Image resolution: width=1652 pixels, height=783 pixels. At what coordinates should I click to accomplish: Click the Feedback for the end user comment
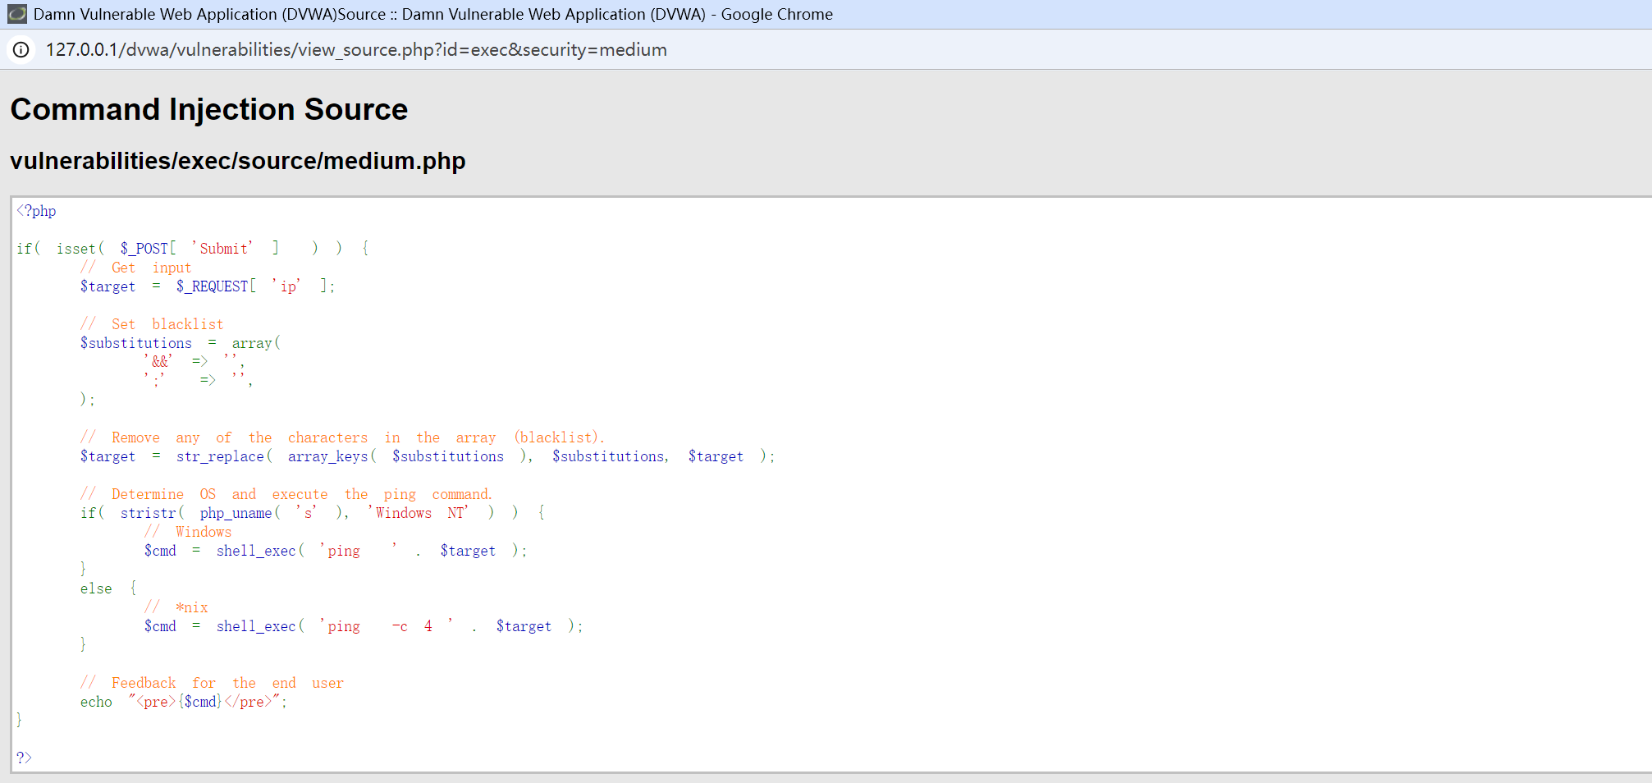(212, 683)
